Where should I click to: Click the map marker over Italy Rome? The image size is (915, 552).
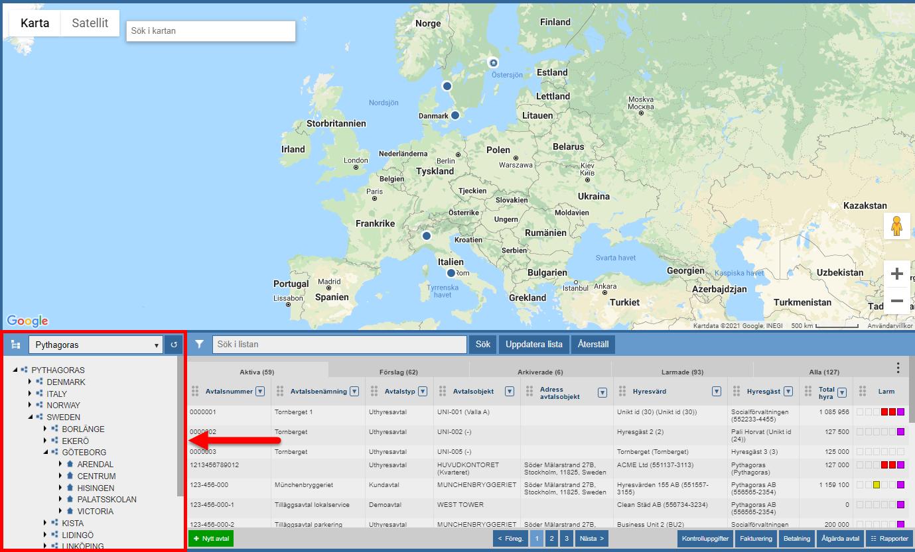(x=451, y=273)
